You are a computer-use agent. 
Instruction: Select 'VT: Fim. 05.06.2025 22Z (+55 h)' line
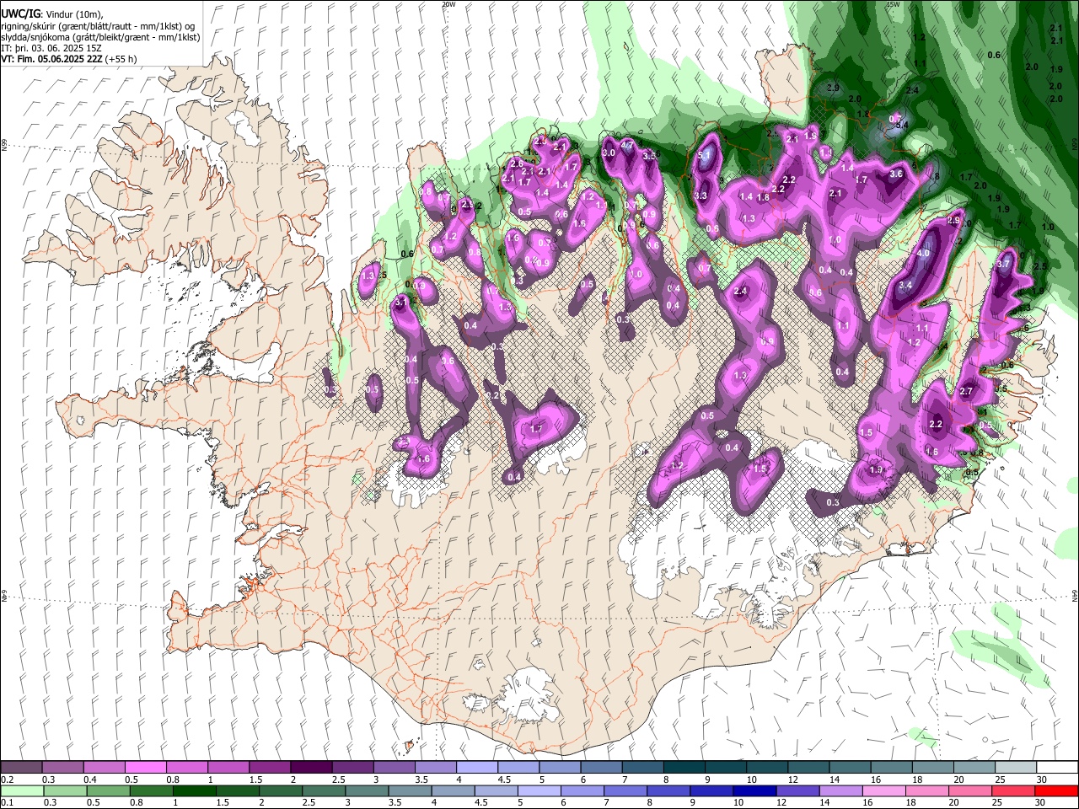tap(69, 59)
